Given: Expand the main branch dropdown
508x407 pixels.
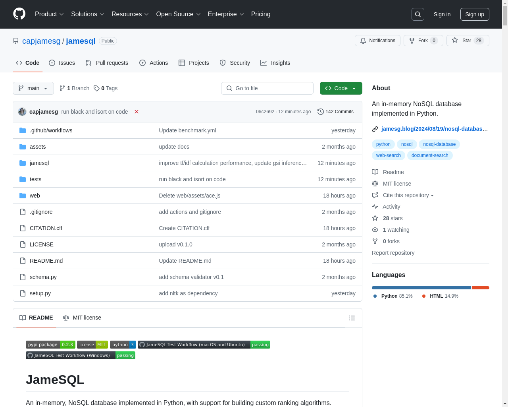Looking at the screenshot, I should 33,88.
